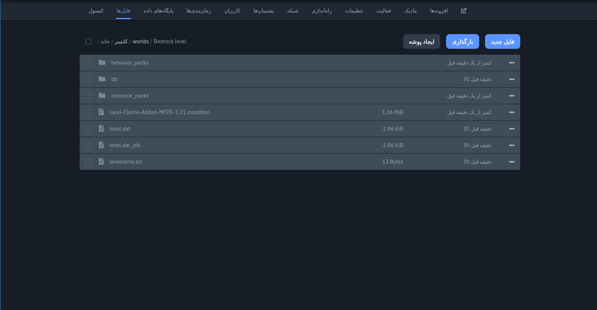
Task: Open the افزونه‌ها tab
Action: pyautogui.click(x=439, y=11)
